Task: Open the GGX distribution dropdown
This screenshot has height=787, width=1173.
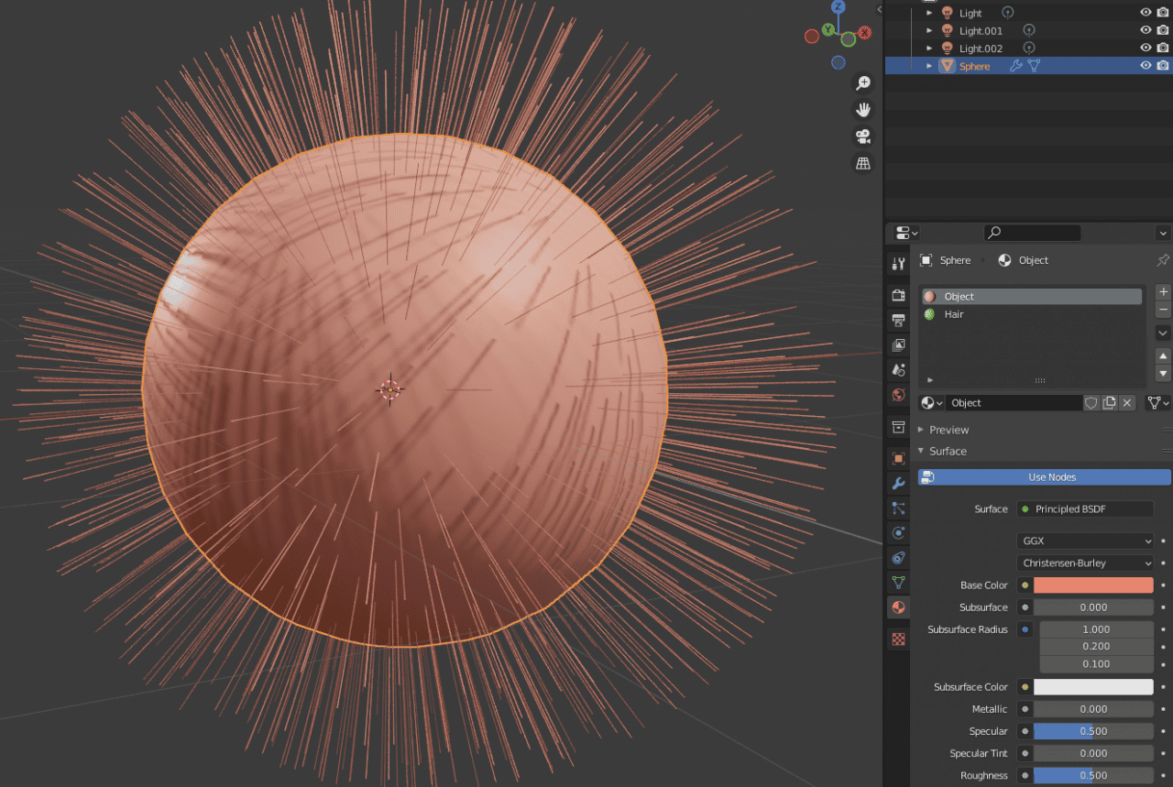Action: 1085,541
